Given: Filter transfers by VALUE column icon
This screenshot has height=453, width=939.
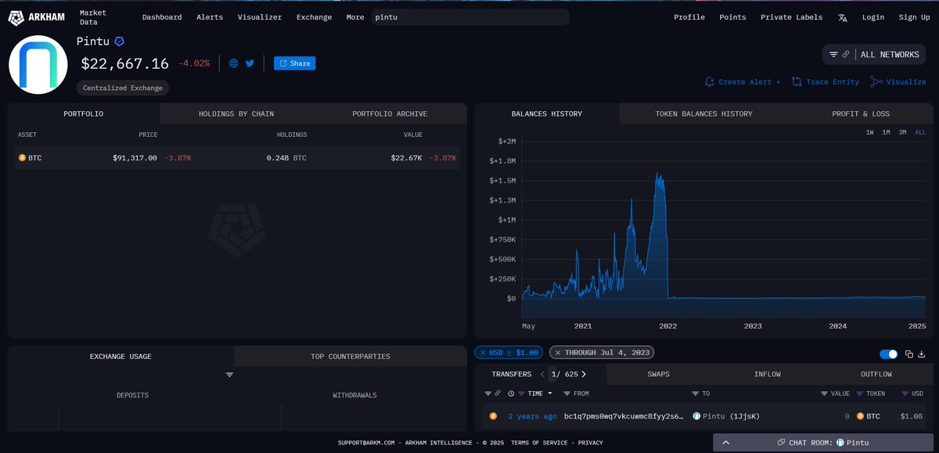Looking at the screenshot, I should [824, 394].
